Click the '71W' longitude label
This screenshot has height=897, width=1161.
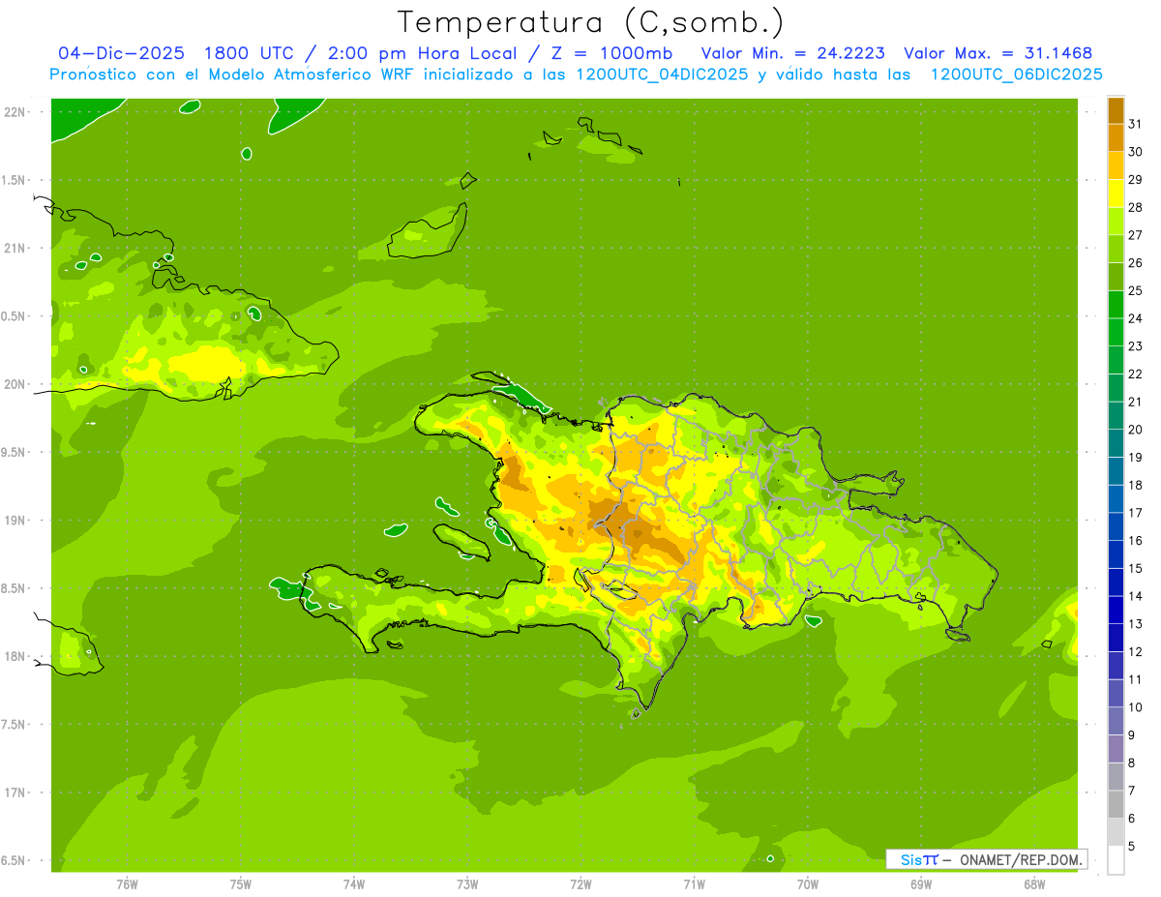(x=694, y=884)
